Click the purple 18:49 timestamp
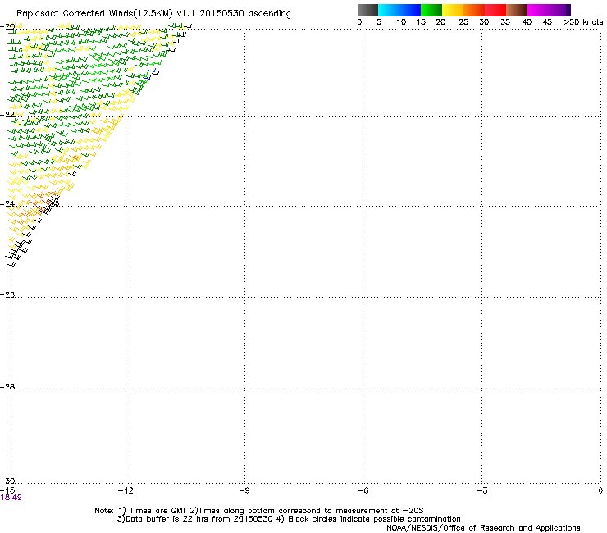This screenshot has height=533, width=607. pos(11,498)
